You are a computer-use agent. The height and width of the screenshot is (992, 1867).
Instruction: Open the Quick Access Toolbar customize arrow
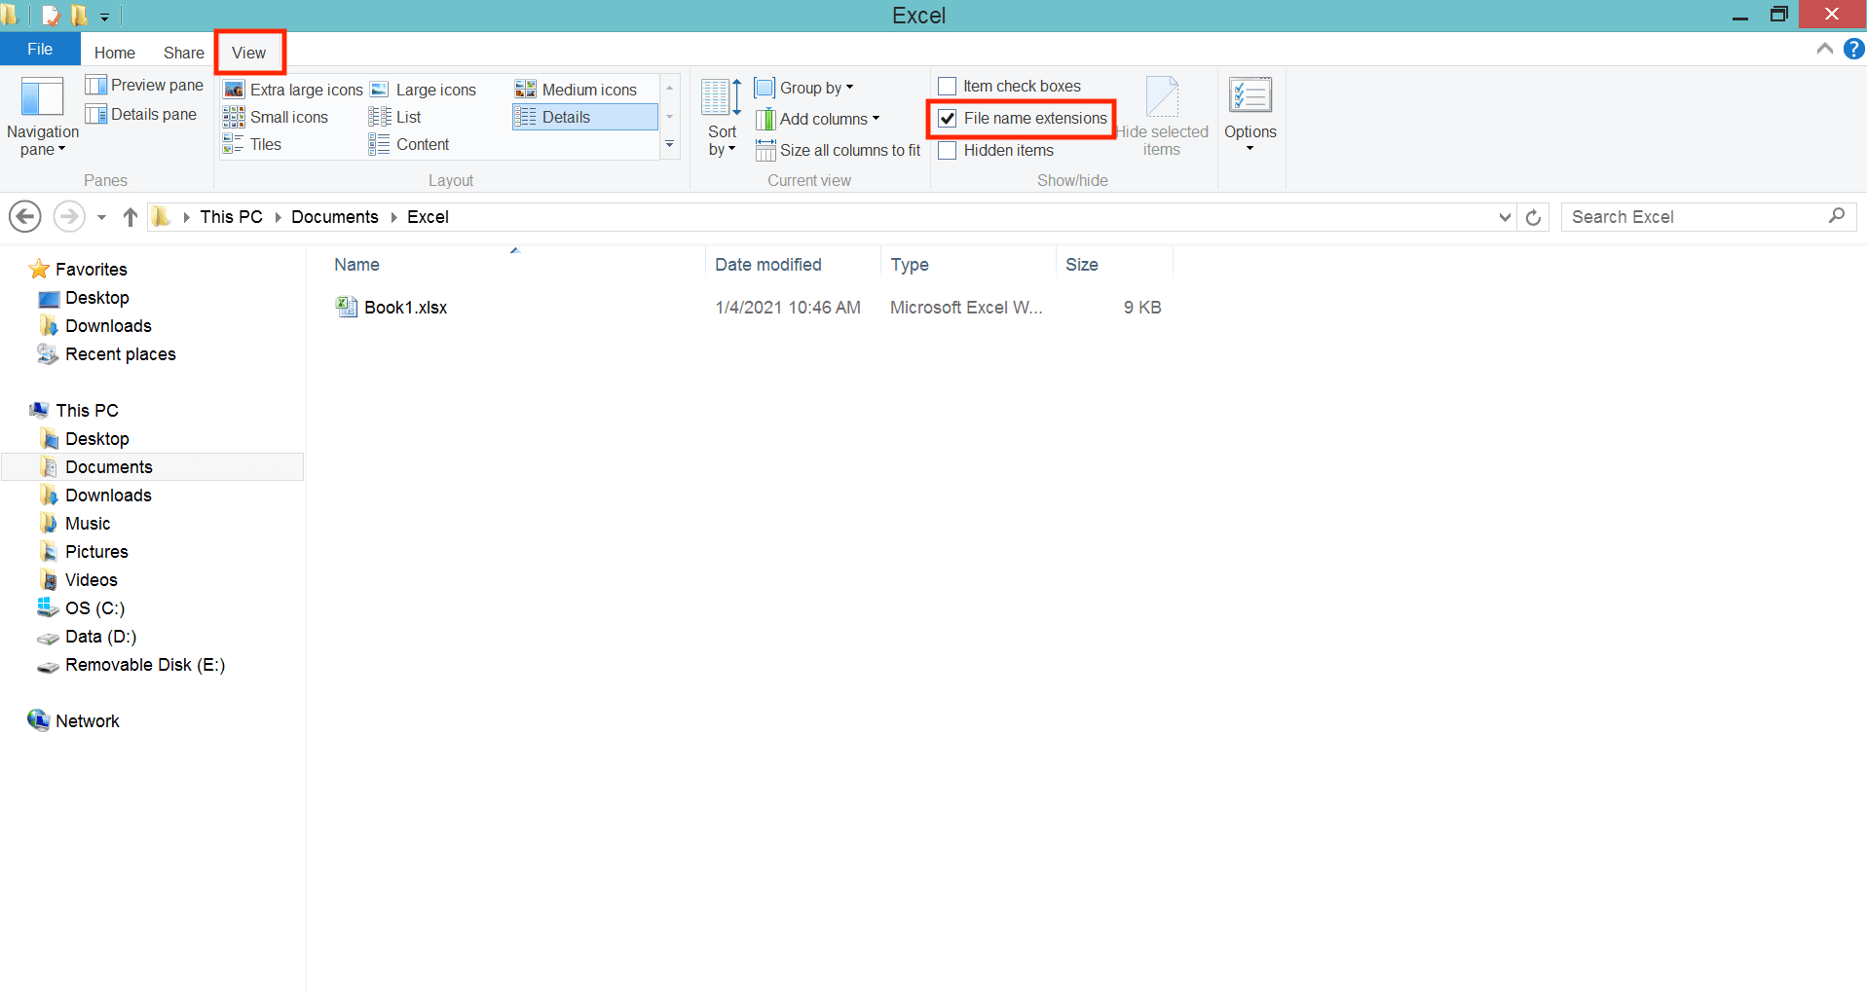tap(105, 17)
